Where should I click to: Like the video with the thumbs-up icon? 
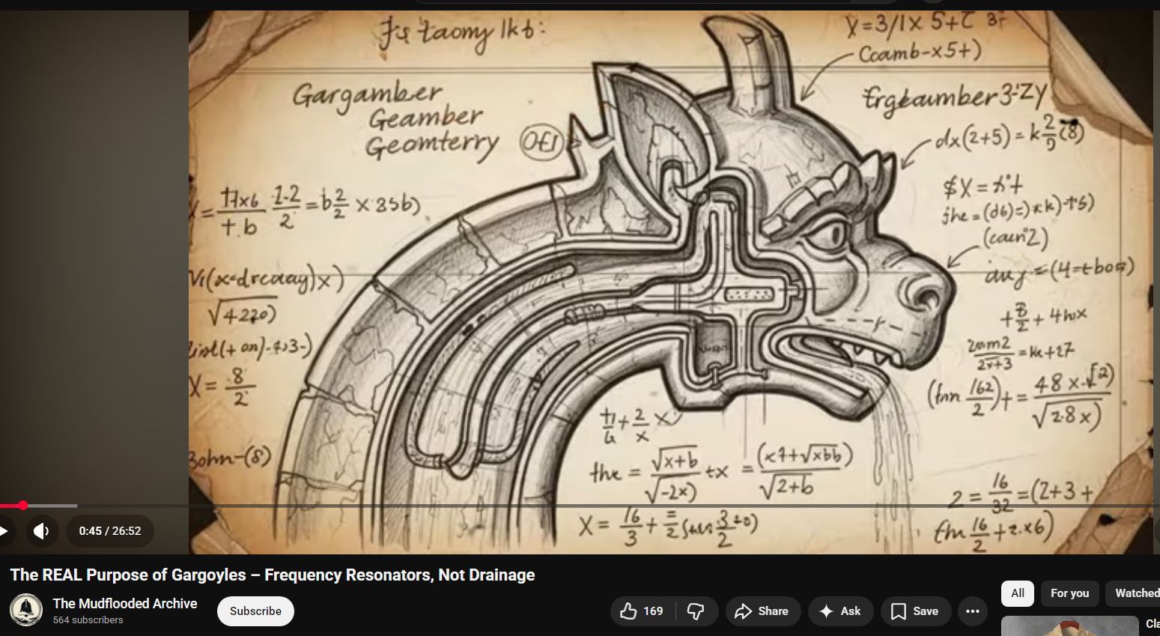pyautogui.click(x=628, y=611)
